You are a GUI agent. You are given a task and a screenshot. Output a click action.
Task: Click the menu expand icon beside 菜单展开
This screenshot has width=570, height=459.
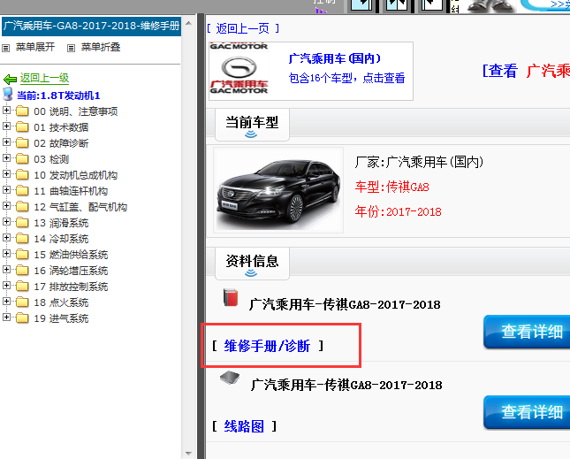(x=5, y=48)
